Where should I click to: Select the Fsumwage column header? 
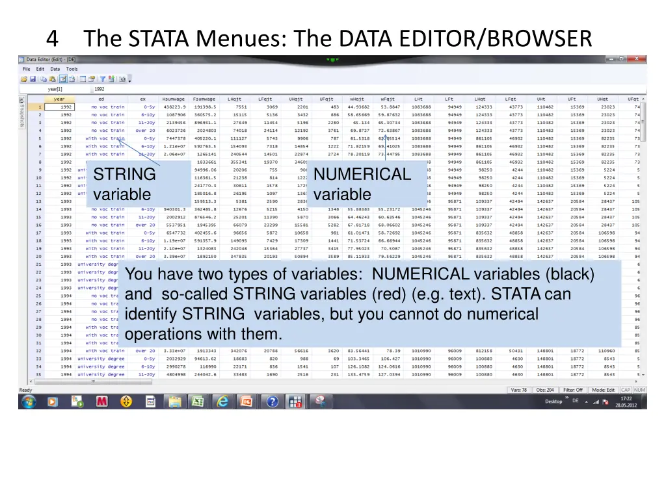[x=204, y=99]
